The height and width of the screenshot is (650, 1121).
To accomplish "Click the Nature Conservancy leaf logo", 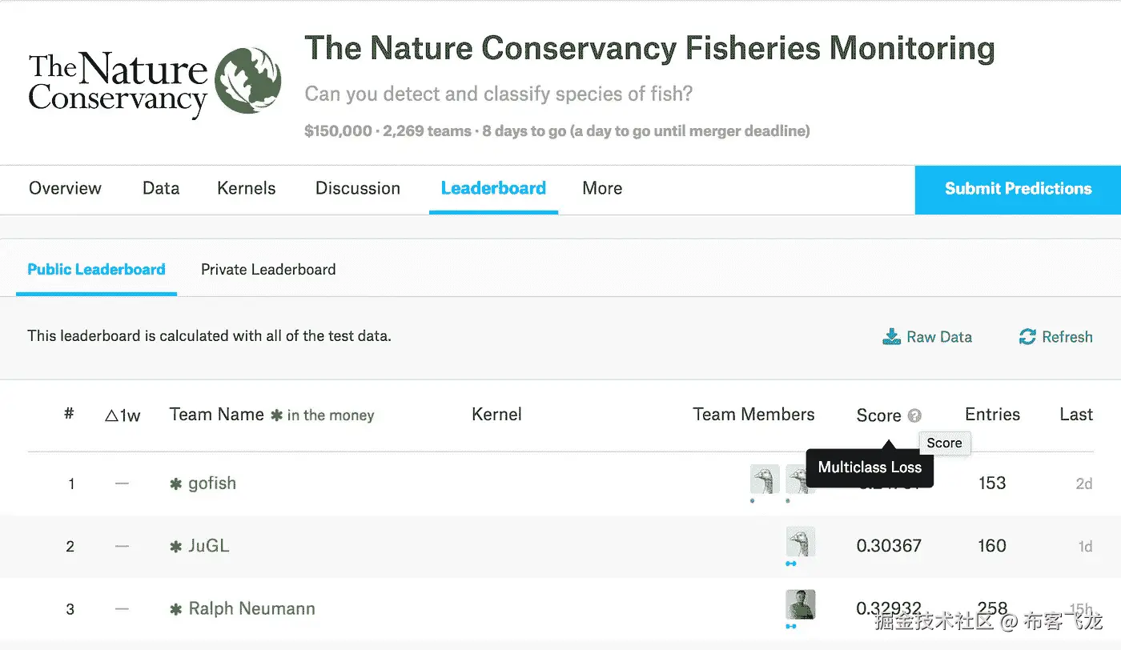I will (248, 81).
